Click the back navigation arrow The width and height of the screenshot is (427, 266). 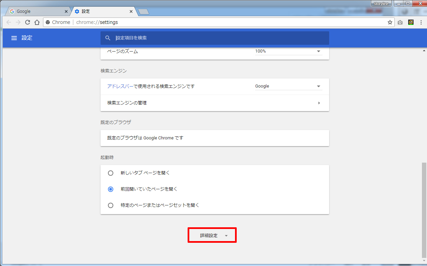9,22
